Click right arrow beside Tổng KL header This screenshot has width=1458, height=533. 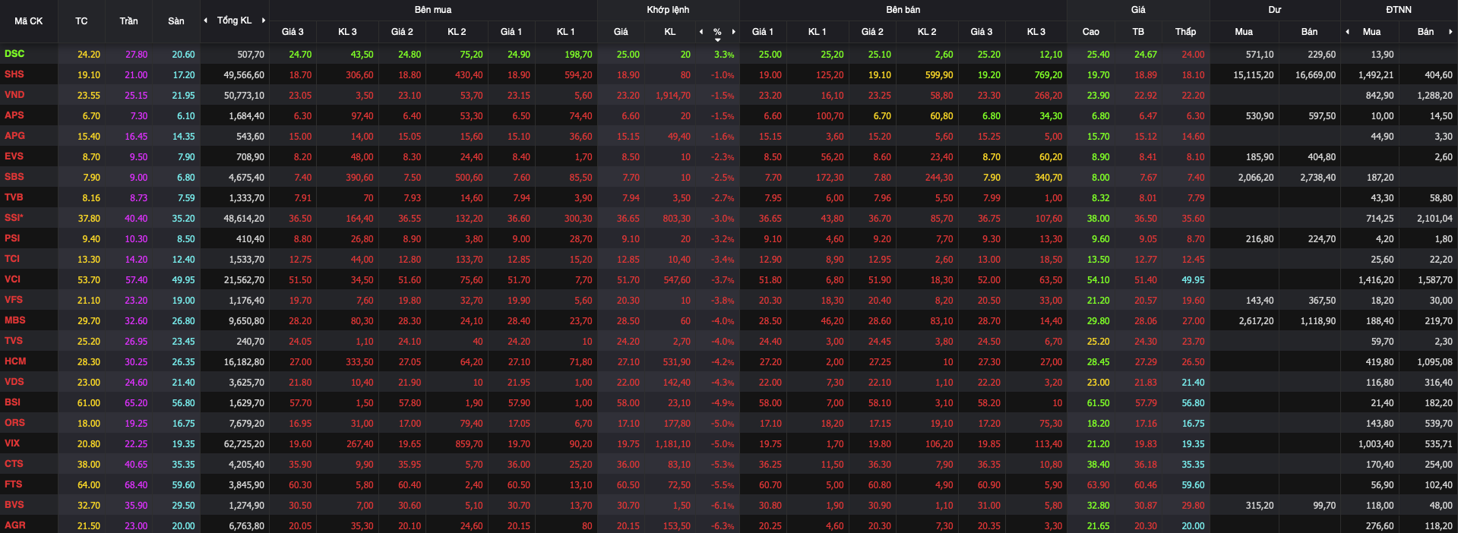pyautogui.click(x=264, y=20)
